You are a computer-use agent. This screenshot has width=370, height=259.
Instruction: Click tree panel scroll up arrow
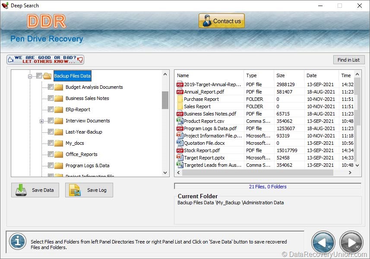point(165,74)
